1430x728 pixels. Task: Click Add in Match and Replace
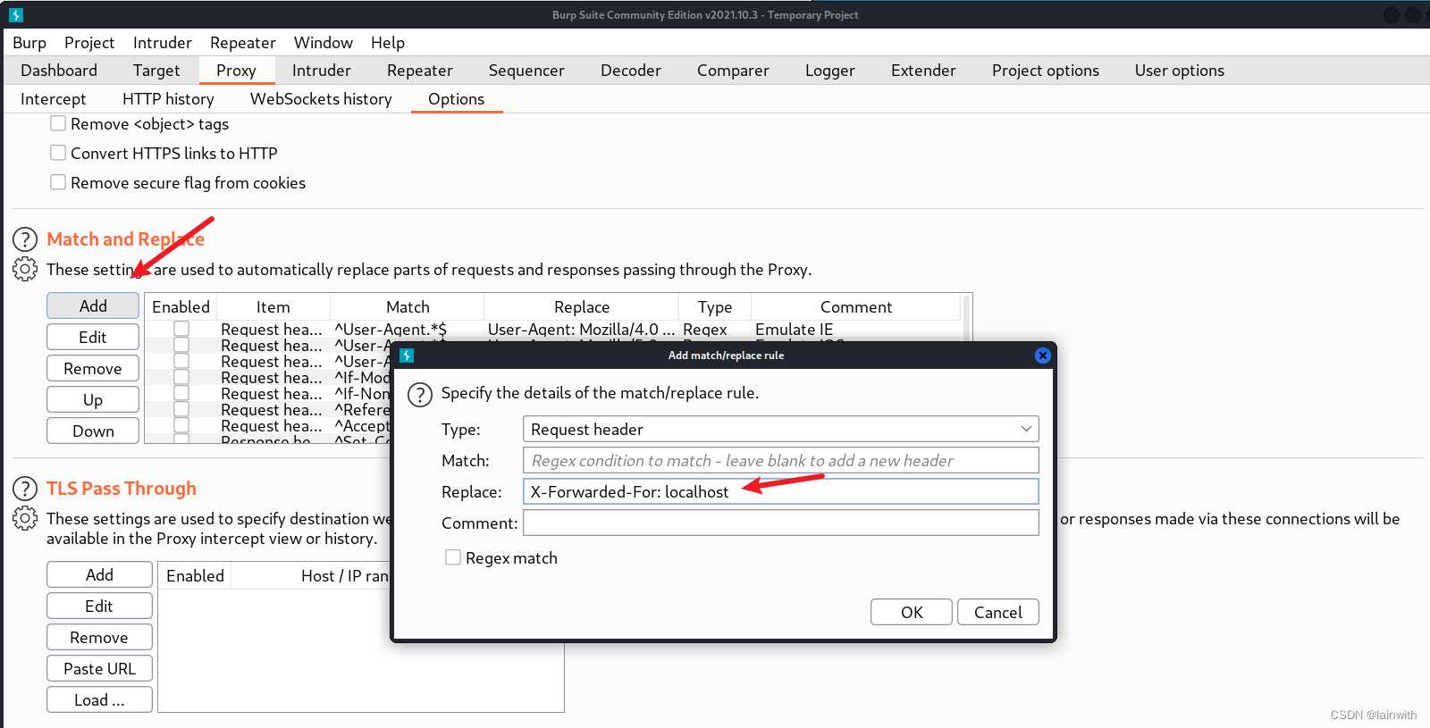[93, 305]
